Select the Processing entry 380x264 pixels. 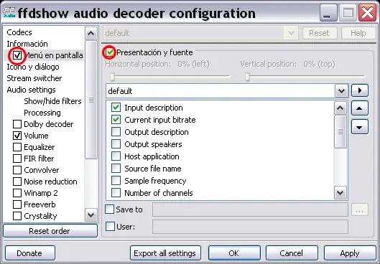(42, 113)
